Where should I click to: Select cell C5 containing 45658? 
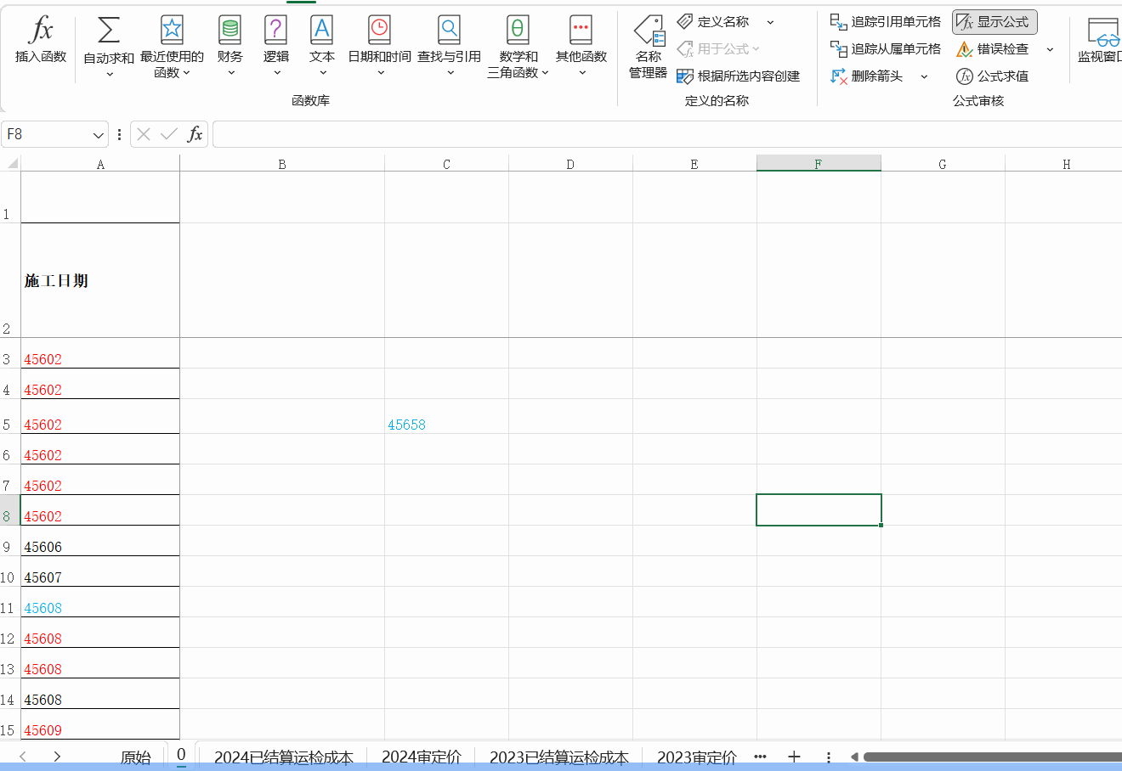click(x=446, y=425)
